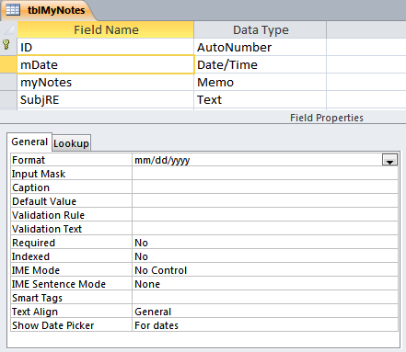Screen dimensions: 406x352
Task: Click the AutoNumber data type cell
Action: (x=261, y=47)
